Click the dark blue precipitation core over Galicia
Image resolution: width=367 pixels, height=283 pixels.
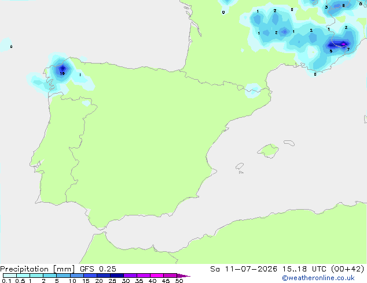pyautogui.click(x=63, y=69)
